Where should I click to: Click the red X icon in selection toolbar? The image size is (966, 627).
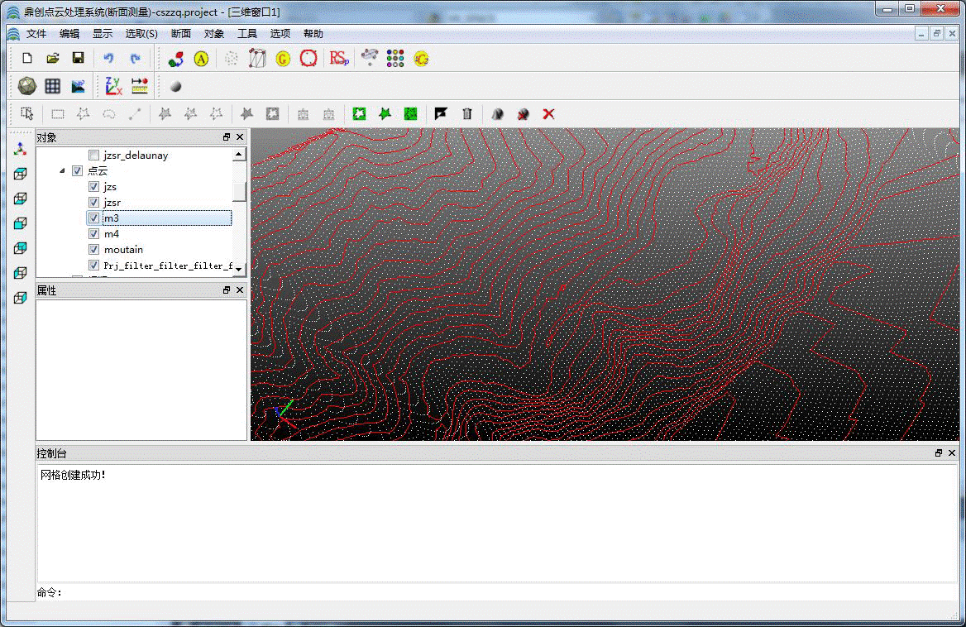(x=548, y=114)
